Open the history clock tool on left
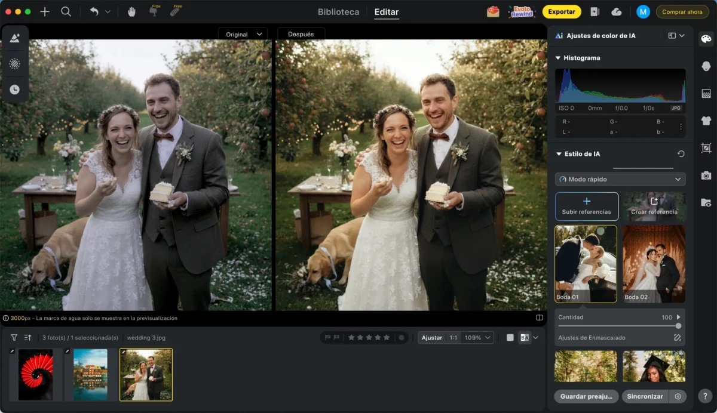The image size is (717, 413). coord(15,90)
